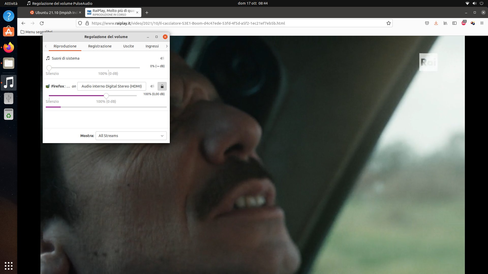Open the Trash from the dock
This screenshot has height=274, width=488.
pos(9,114)
